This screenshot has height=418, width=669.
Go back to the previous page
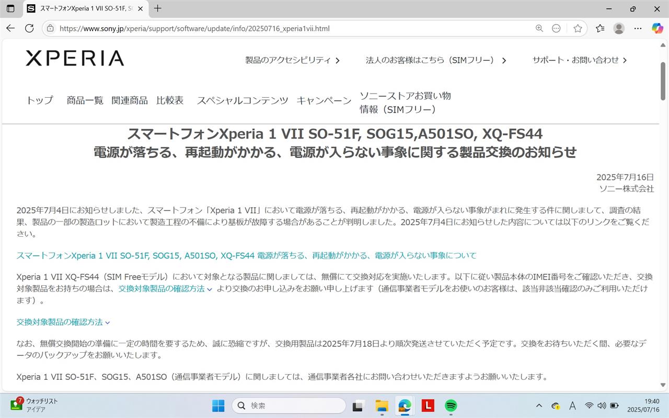(10, 28)
